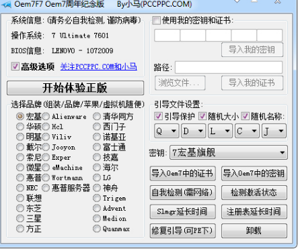This screenshot has height=251, width=298.
Task: Click Slmgr延长时间 button
Action: click(183, 211)
